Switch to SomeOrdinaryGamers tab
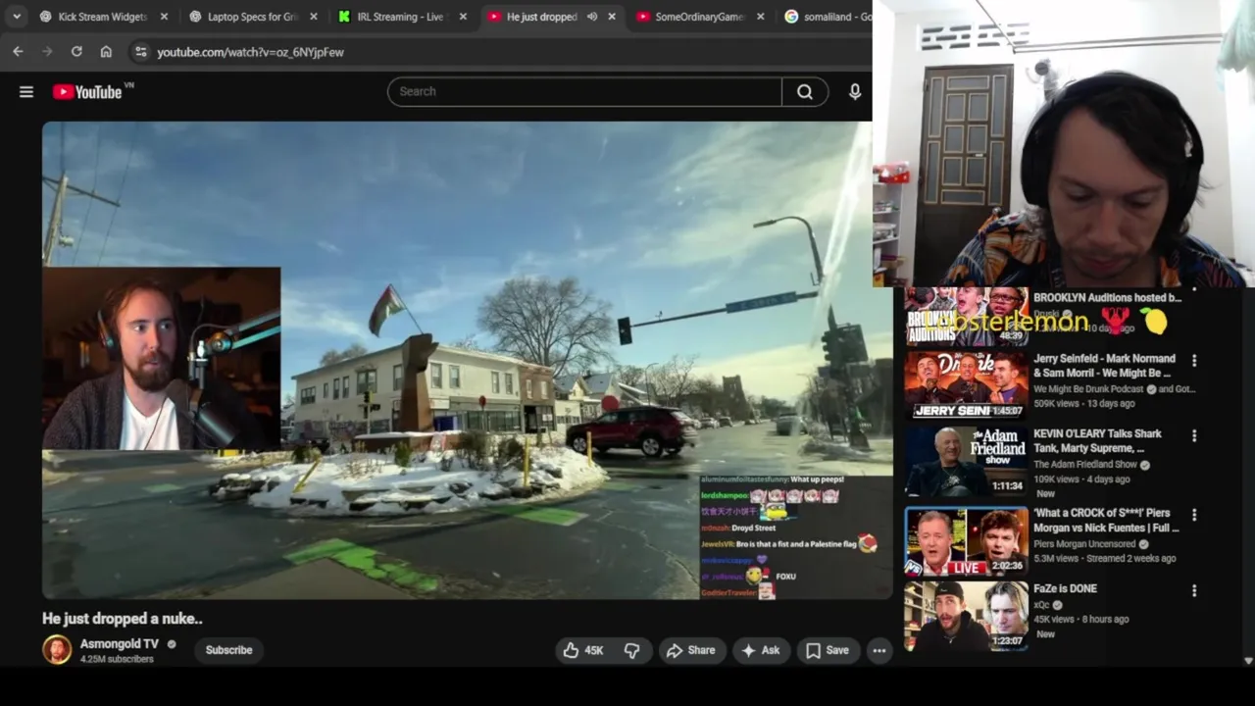 click(700, 17)
